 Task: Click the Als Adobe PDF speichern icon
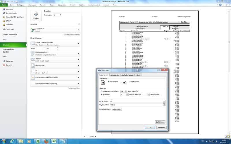(4, 17)
